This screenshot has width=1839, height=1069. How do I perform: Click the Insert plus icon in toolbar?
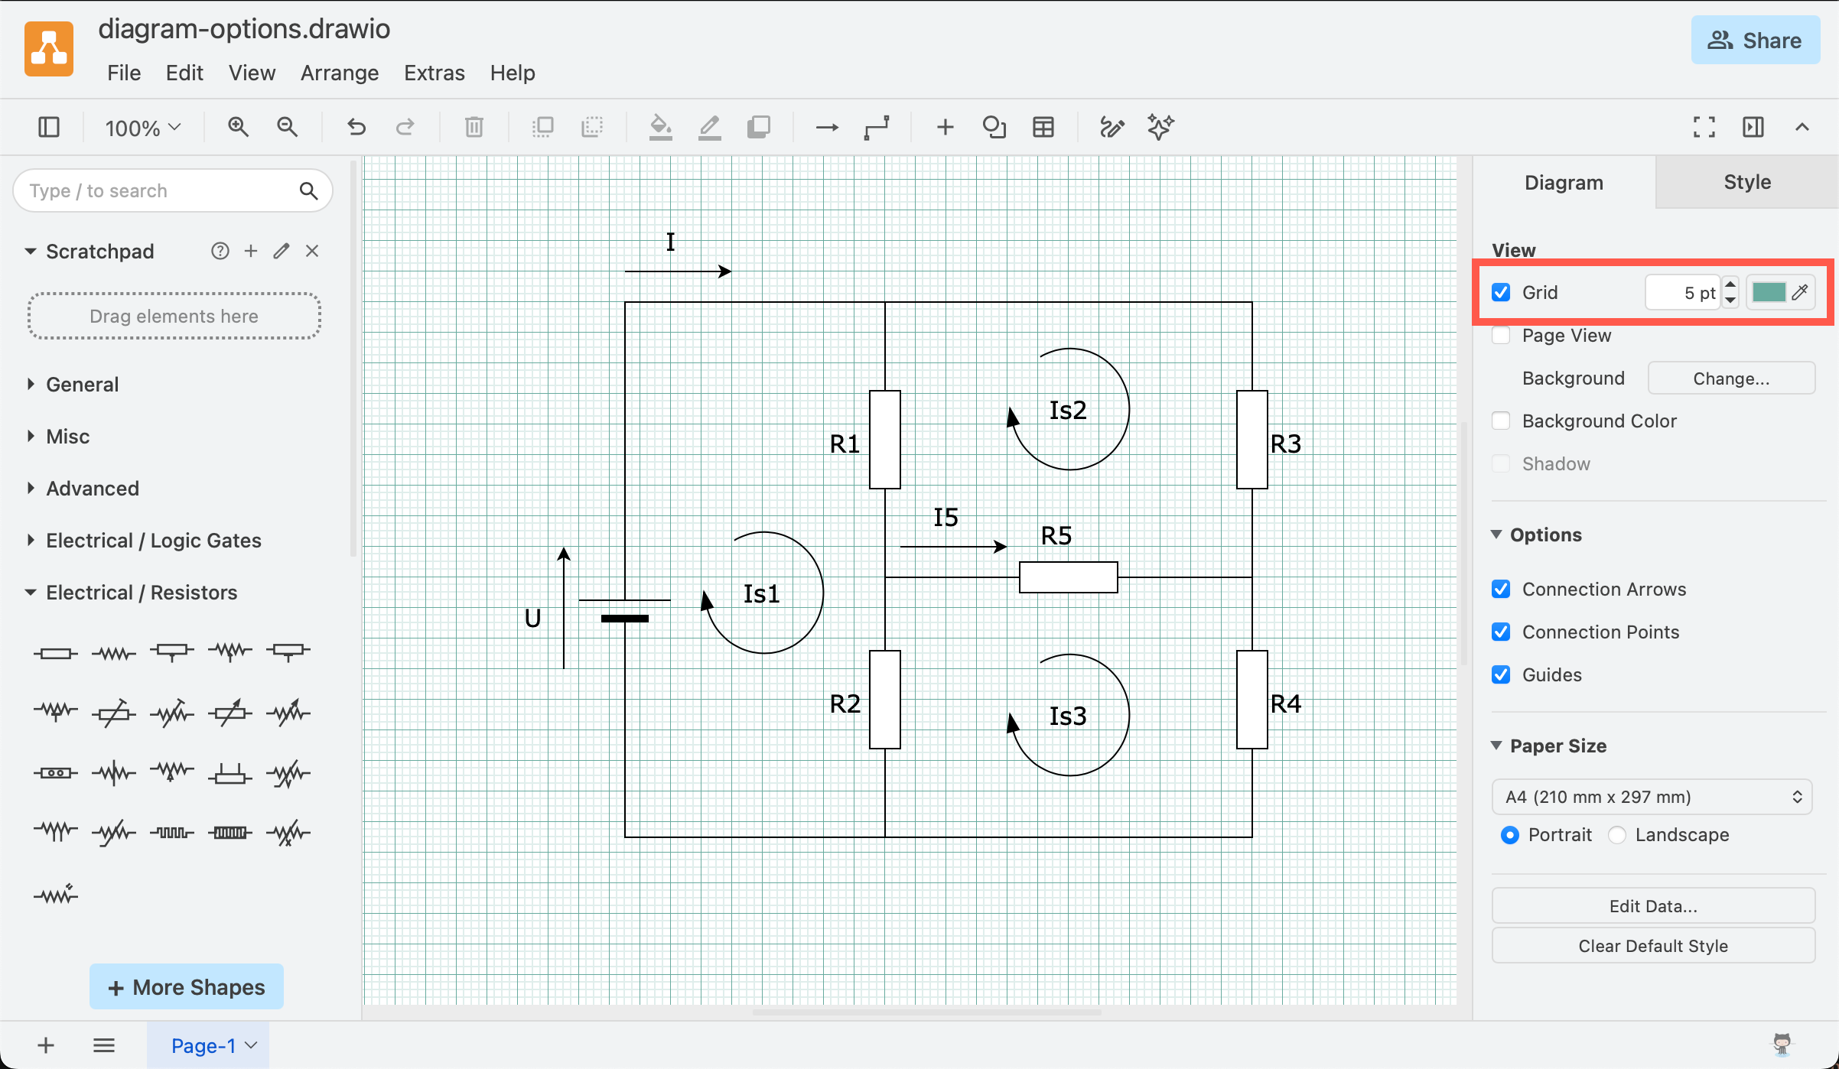[x=946, y=127]
